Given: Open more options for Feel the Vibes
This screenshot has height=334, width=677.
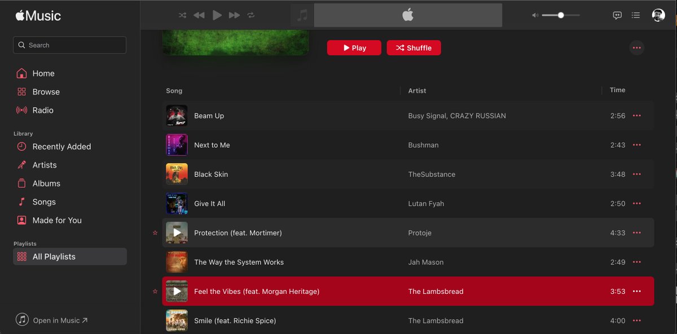Looking at the screenshot, I should pyautogui.click(x=636, y=291).
